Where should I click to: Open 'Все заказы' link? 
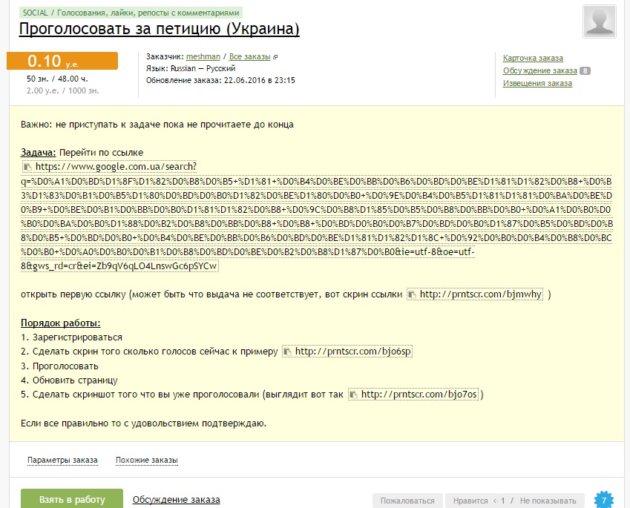tap(249, 56)
